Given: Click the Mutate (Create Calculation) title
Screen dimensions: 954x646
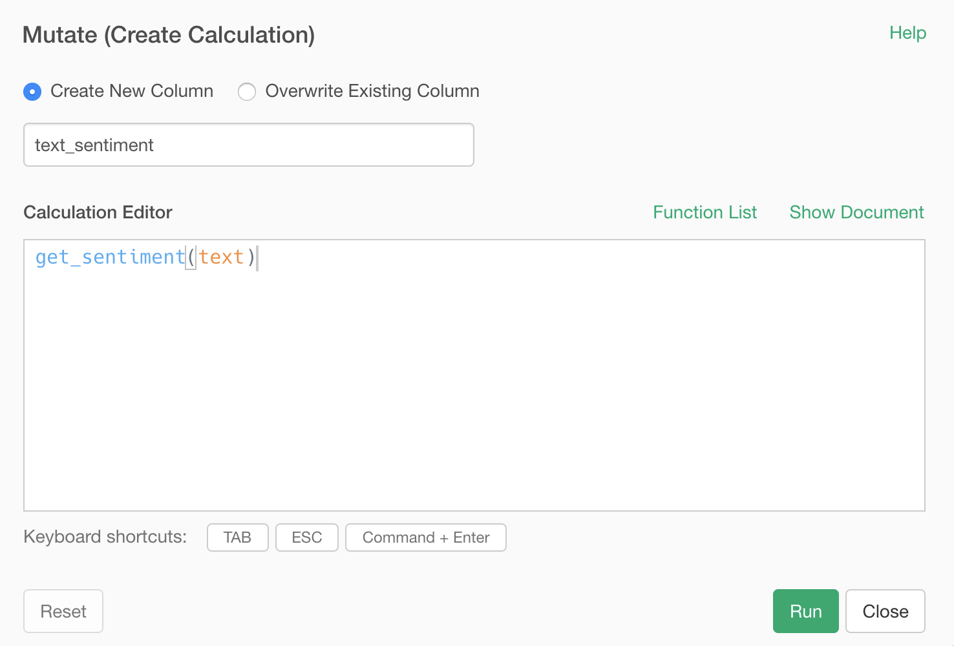Looking at the screenshot, I should point(169,35).
